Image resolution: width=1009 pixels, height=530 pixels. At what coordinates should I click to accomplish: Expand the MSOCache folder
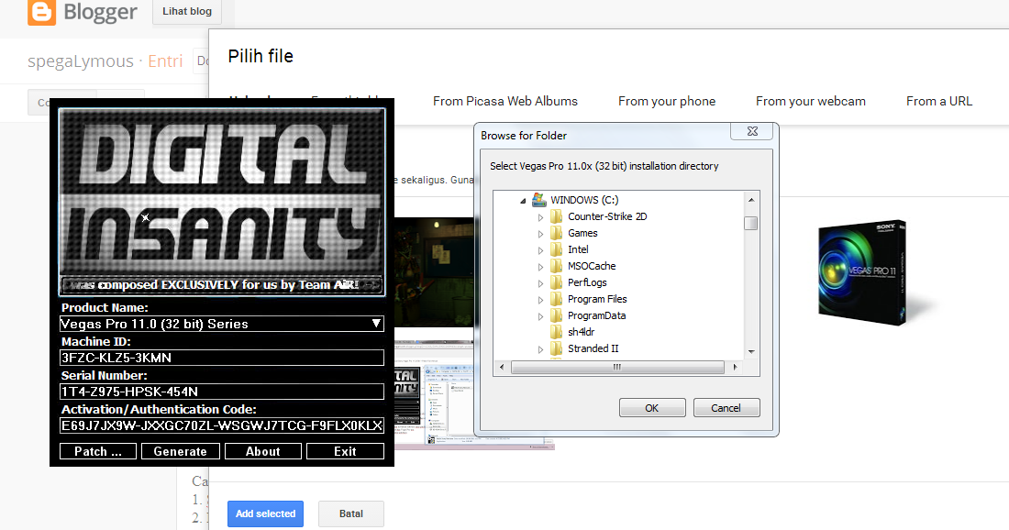(x=540, y=267)
